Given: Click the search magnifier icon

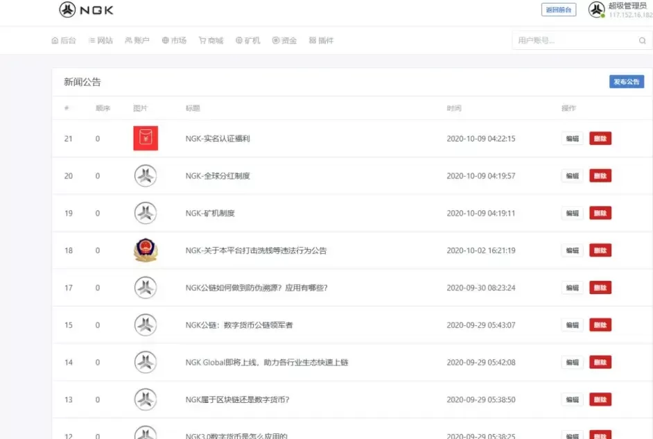Looking at the screenshot, I should coord(642,40).
